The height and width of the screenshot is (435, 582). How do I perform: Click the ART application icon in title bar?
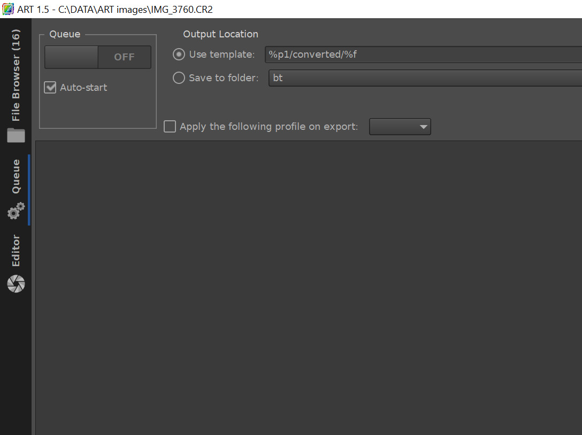pyautogui.click(x=8, y=9)
